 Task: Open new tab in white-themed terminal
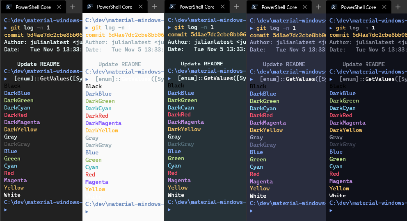click(154, 7)
